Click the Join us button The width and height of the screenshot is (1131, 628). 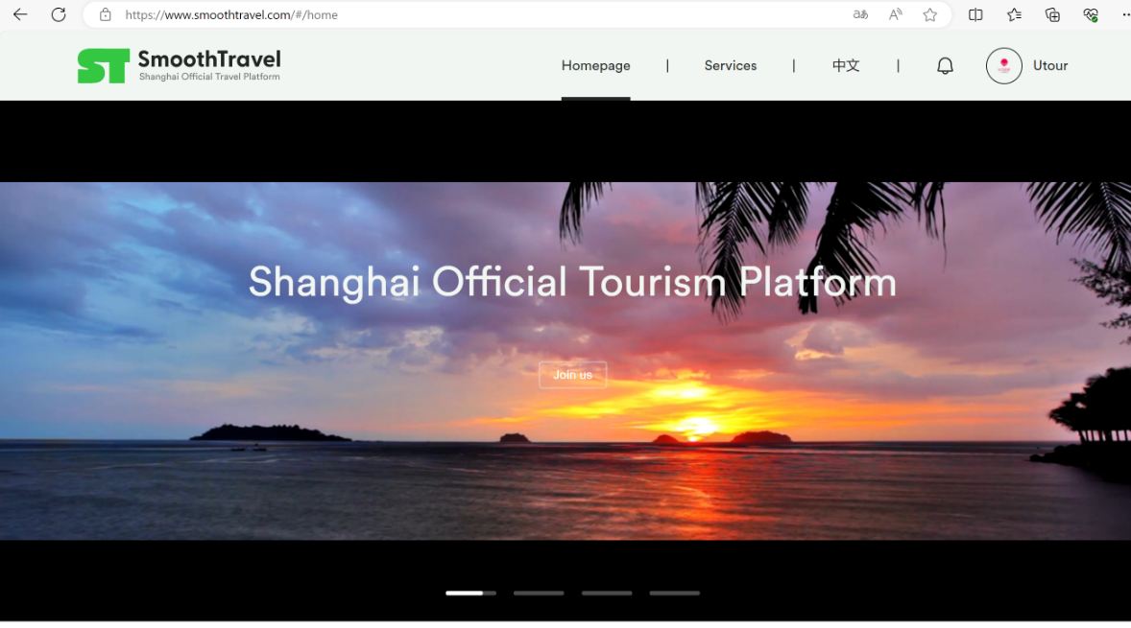coord(572,375)
